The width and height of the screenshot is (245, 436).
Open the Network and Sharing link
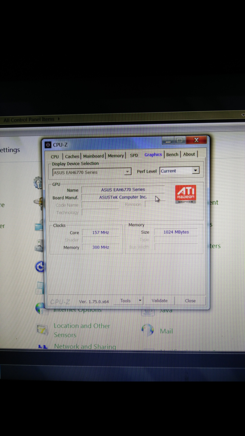(85, 346)
